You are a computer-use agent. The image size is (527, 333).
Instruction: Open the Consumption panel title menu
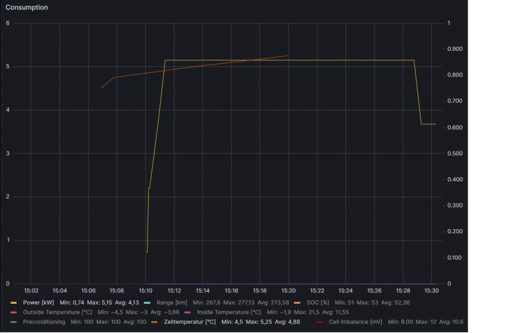coord(27,8)
